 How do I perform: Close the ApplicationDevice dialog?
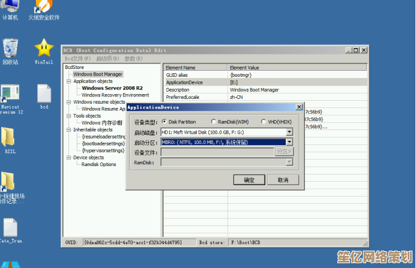tap(298, 107)
